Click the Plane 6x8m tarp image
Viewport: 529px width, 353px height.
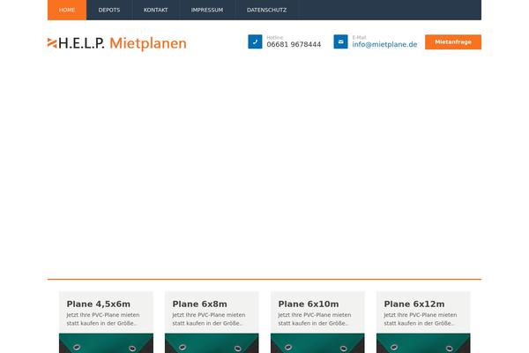(x=212, y=343)
